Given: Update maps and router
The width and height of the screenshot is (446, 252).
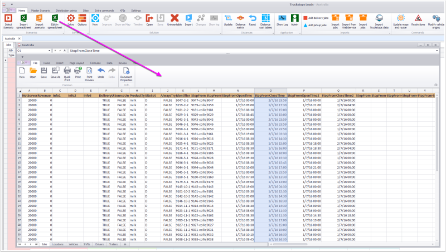Looking at the screenshot, I should pos(400,18).
